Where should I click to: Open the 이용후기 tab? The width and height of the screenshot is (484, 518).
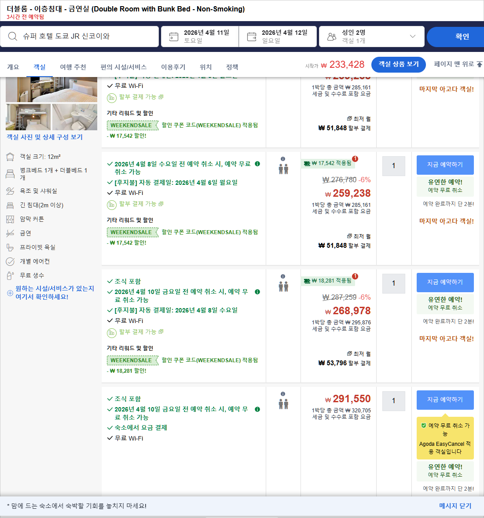tap(173, 67)
